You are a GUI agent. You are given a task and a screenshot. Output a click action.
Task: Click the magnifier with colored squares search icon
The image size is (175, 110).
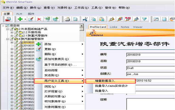click(x=120, y=19)
